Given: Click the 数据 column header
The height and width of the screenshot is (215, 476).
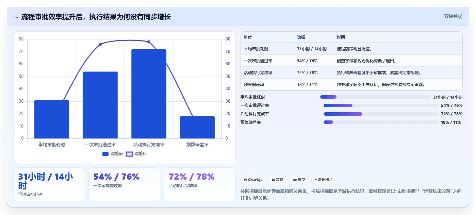Looking at the screenshot, I should [301, 37].
